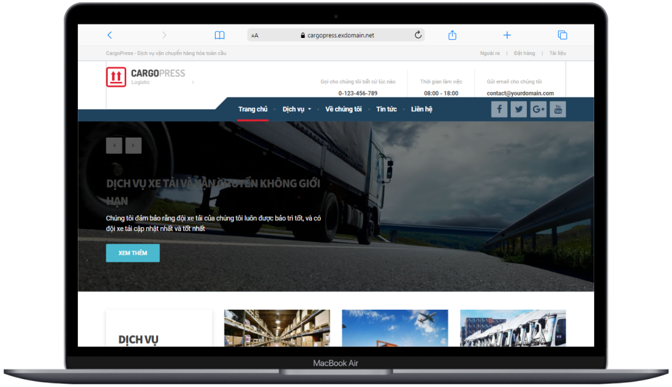The height and width of the screenshot is (387, 672).
Task: Go to the previous hero slide
Action: (114, 146)
